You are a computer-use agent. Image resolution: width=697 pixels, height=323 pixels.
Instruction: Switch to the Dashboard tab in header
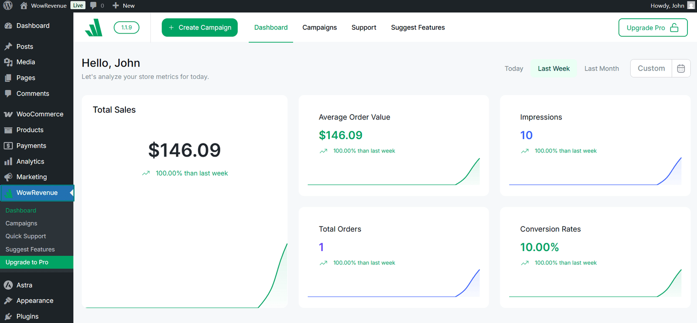pyautogui.click(x=271, y=27)
